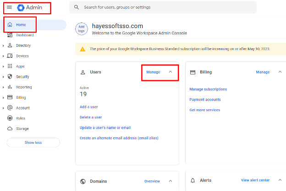Click the Billing card icon in sidebar
This screenshot has height=191, width=286.
10,97
